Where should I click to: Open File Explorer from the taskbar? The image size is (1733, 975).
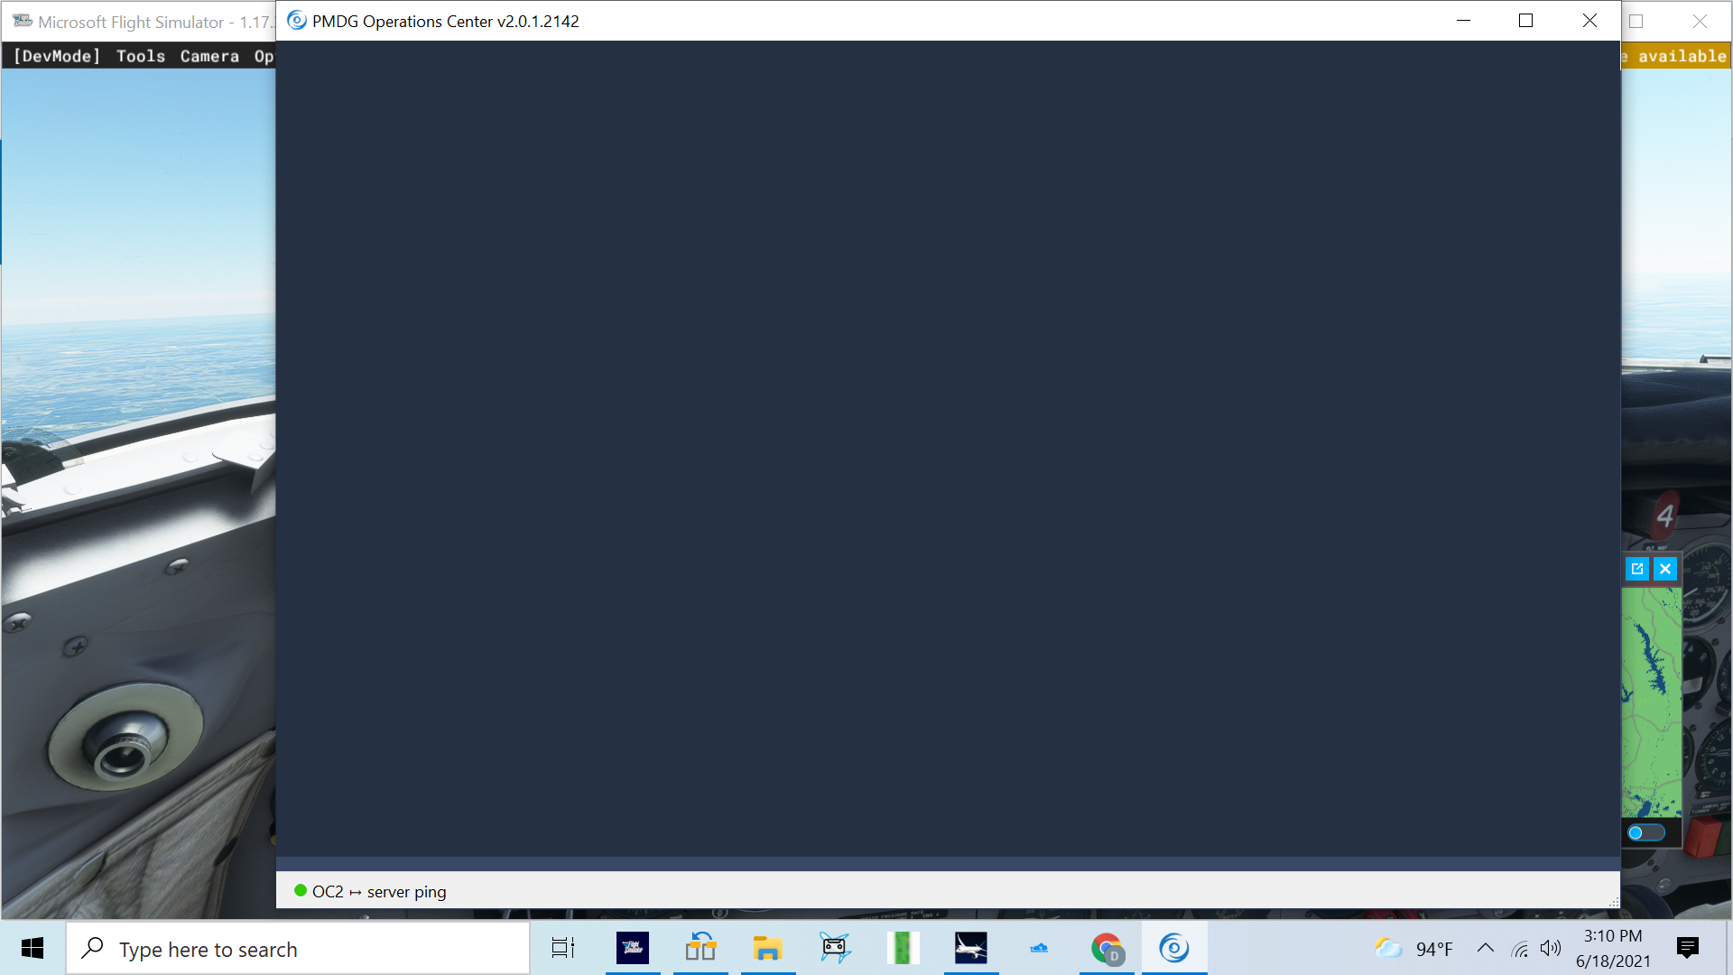pos(768,948)
